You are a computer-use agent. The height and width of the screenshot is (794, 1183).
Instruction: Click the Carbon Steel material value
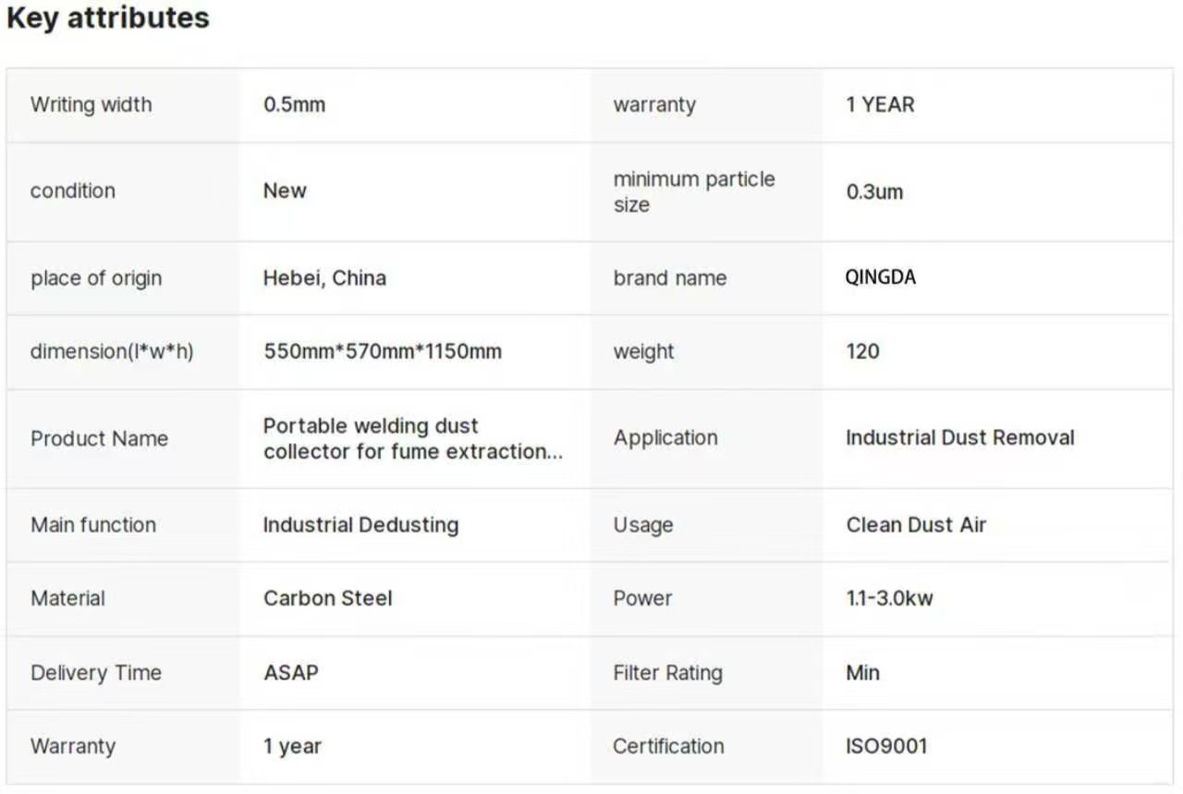[x=327, y=598]
